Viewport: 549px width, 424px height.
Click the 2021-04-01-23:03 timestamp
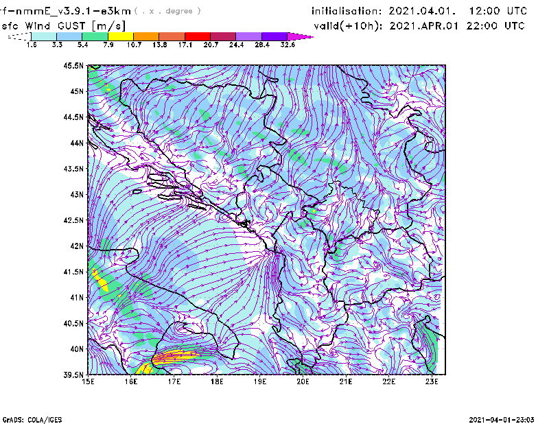502,419
